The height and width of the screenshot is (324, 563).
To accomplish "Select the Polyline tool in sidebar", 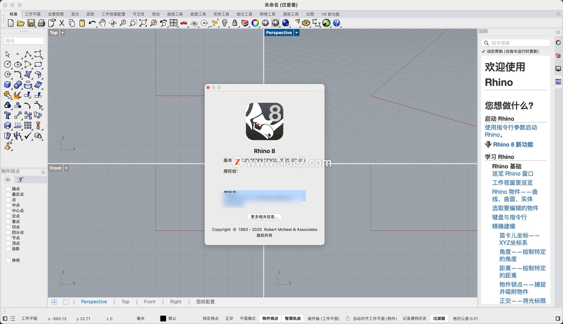I will [28, 54].
